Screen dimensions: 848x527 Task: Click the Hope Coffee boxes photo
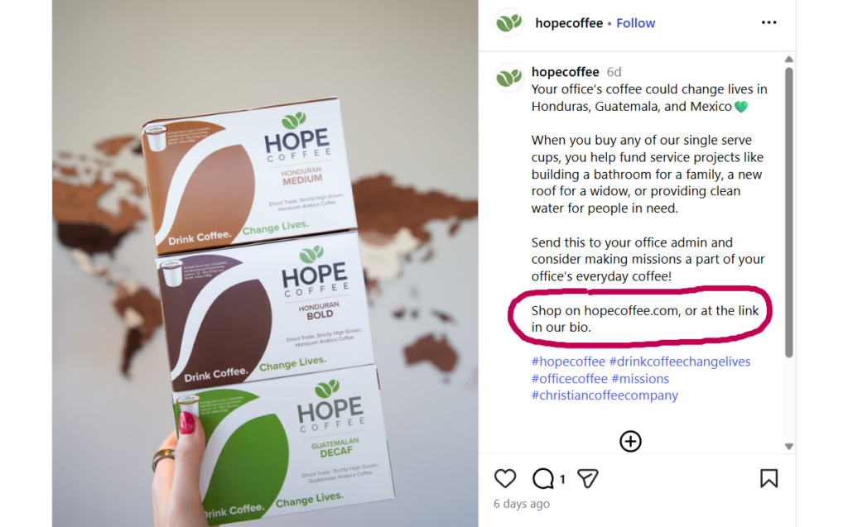pos(265,264)
